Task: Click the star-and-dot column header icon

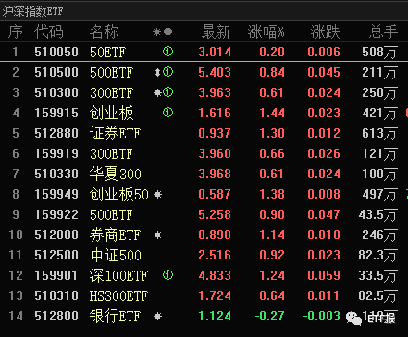Action: (163, 31)
